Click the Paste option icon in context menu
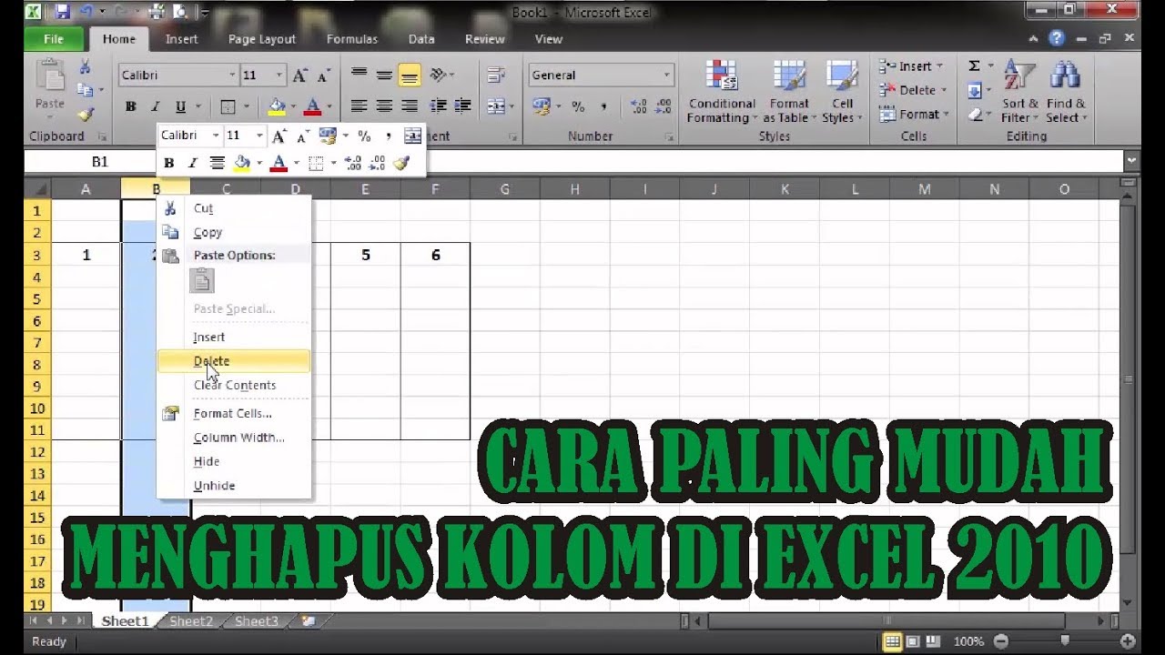Viewport: 1165px width, 655px height. point(202,281)
